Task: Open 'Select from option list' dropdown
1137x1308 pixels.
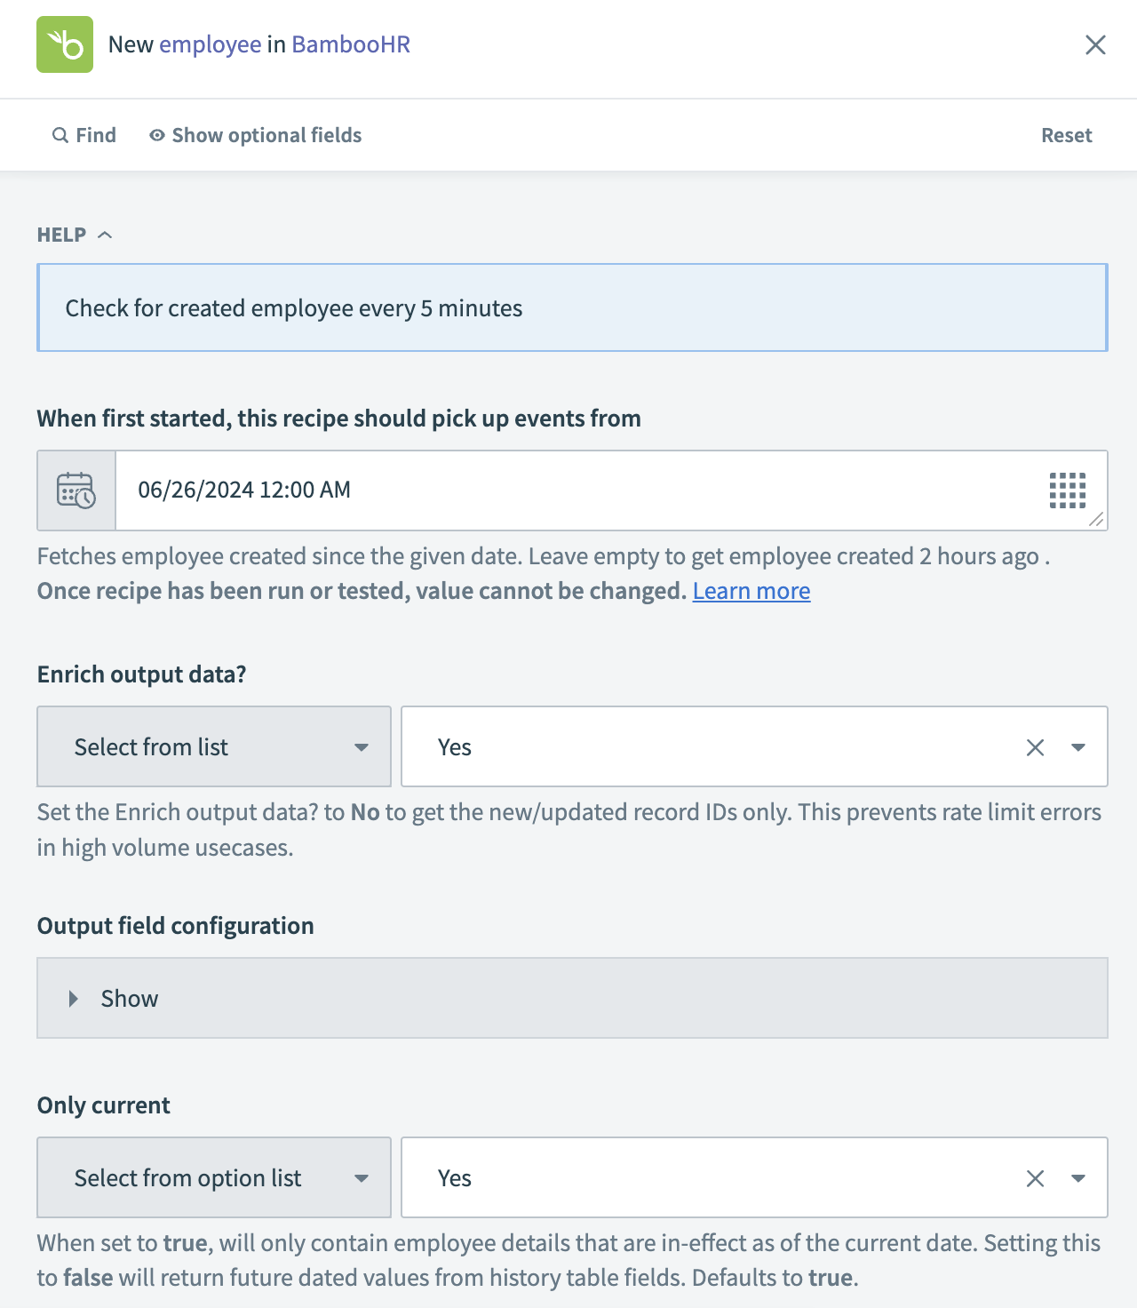Action: (214, 1177)
